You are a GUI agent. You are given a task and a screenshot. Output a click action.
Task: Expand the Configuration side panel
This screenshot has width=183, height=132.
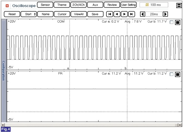[3, 71]
